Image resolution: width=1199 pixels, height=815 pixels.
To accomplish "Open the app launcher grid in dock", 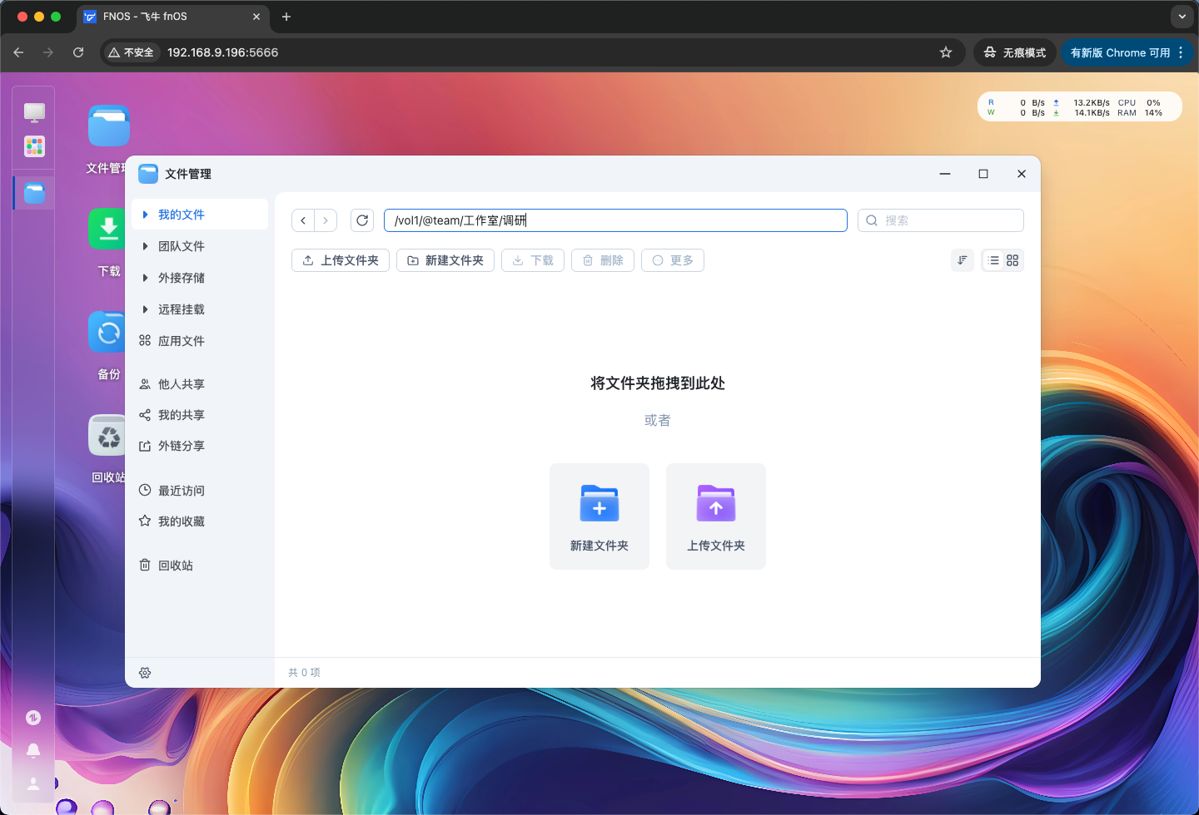I will click(34, 147).
